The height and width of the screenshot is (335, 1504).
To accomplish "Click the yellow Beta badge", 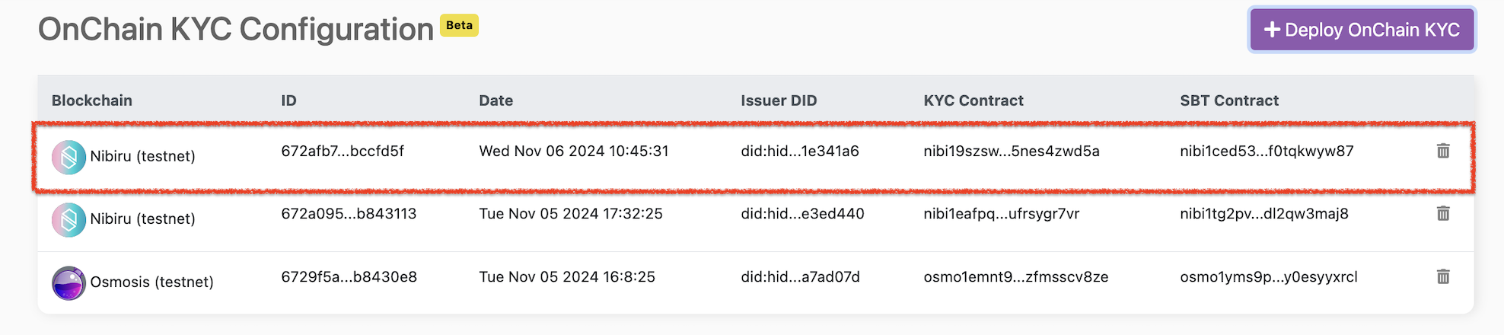I will pyautogui.click(x=459, y=25).
